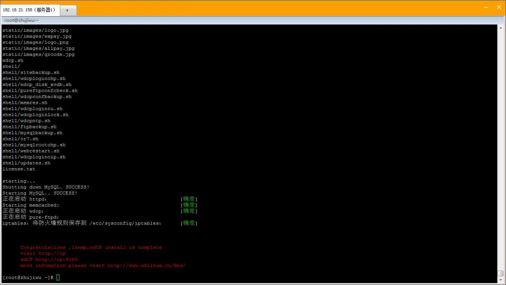The height and width of the screenshot is (285, 506).
Task: Click the shell/pureftpconfcheck.sh line
Action: [x=40, y=91]
